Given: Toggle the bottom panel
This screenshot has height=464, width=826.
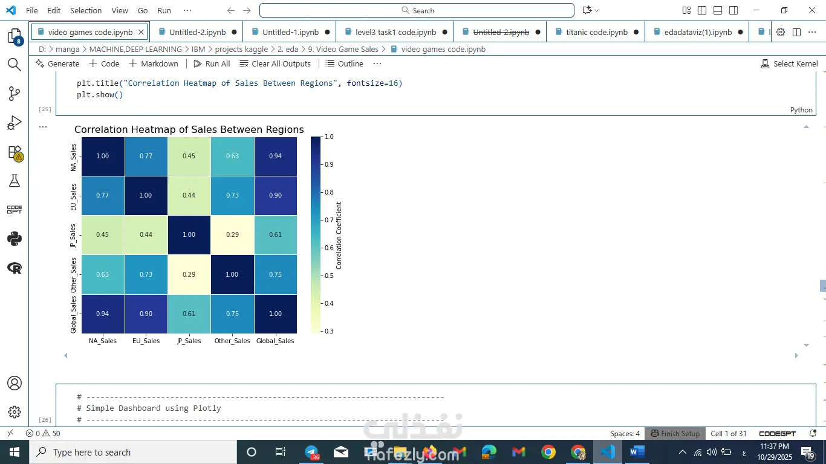Looking at the screenshot, I should (718, 10).
